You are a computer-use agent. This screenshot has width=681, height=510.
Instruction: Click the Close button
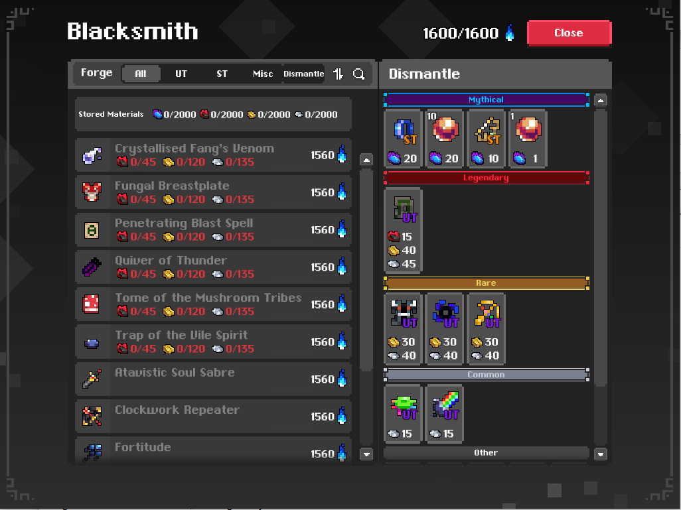tap(569, 33)
